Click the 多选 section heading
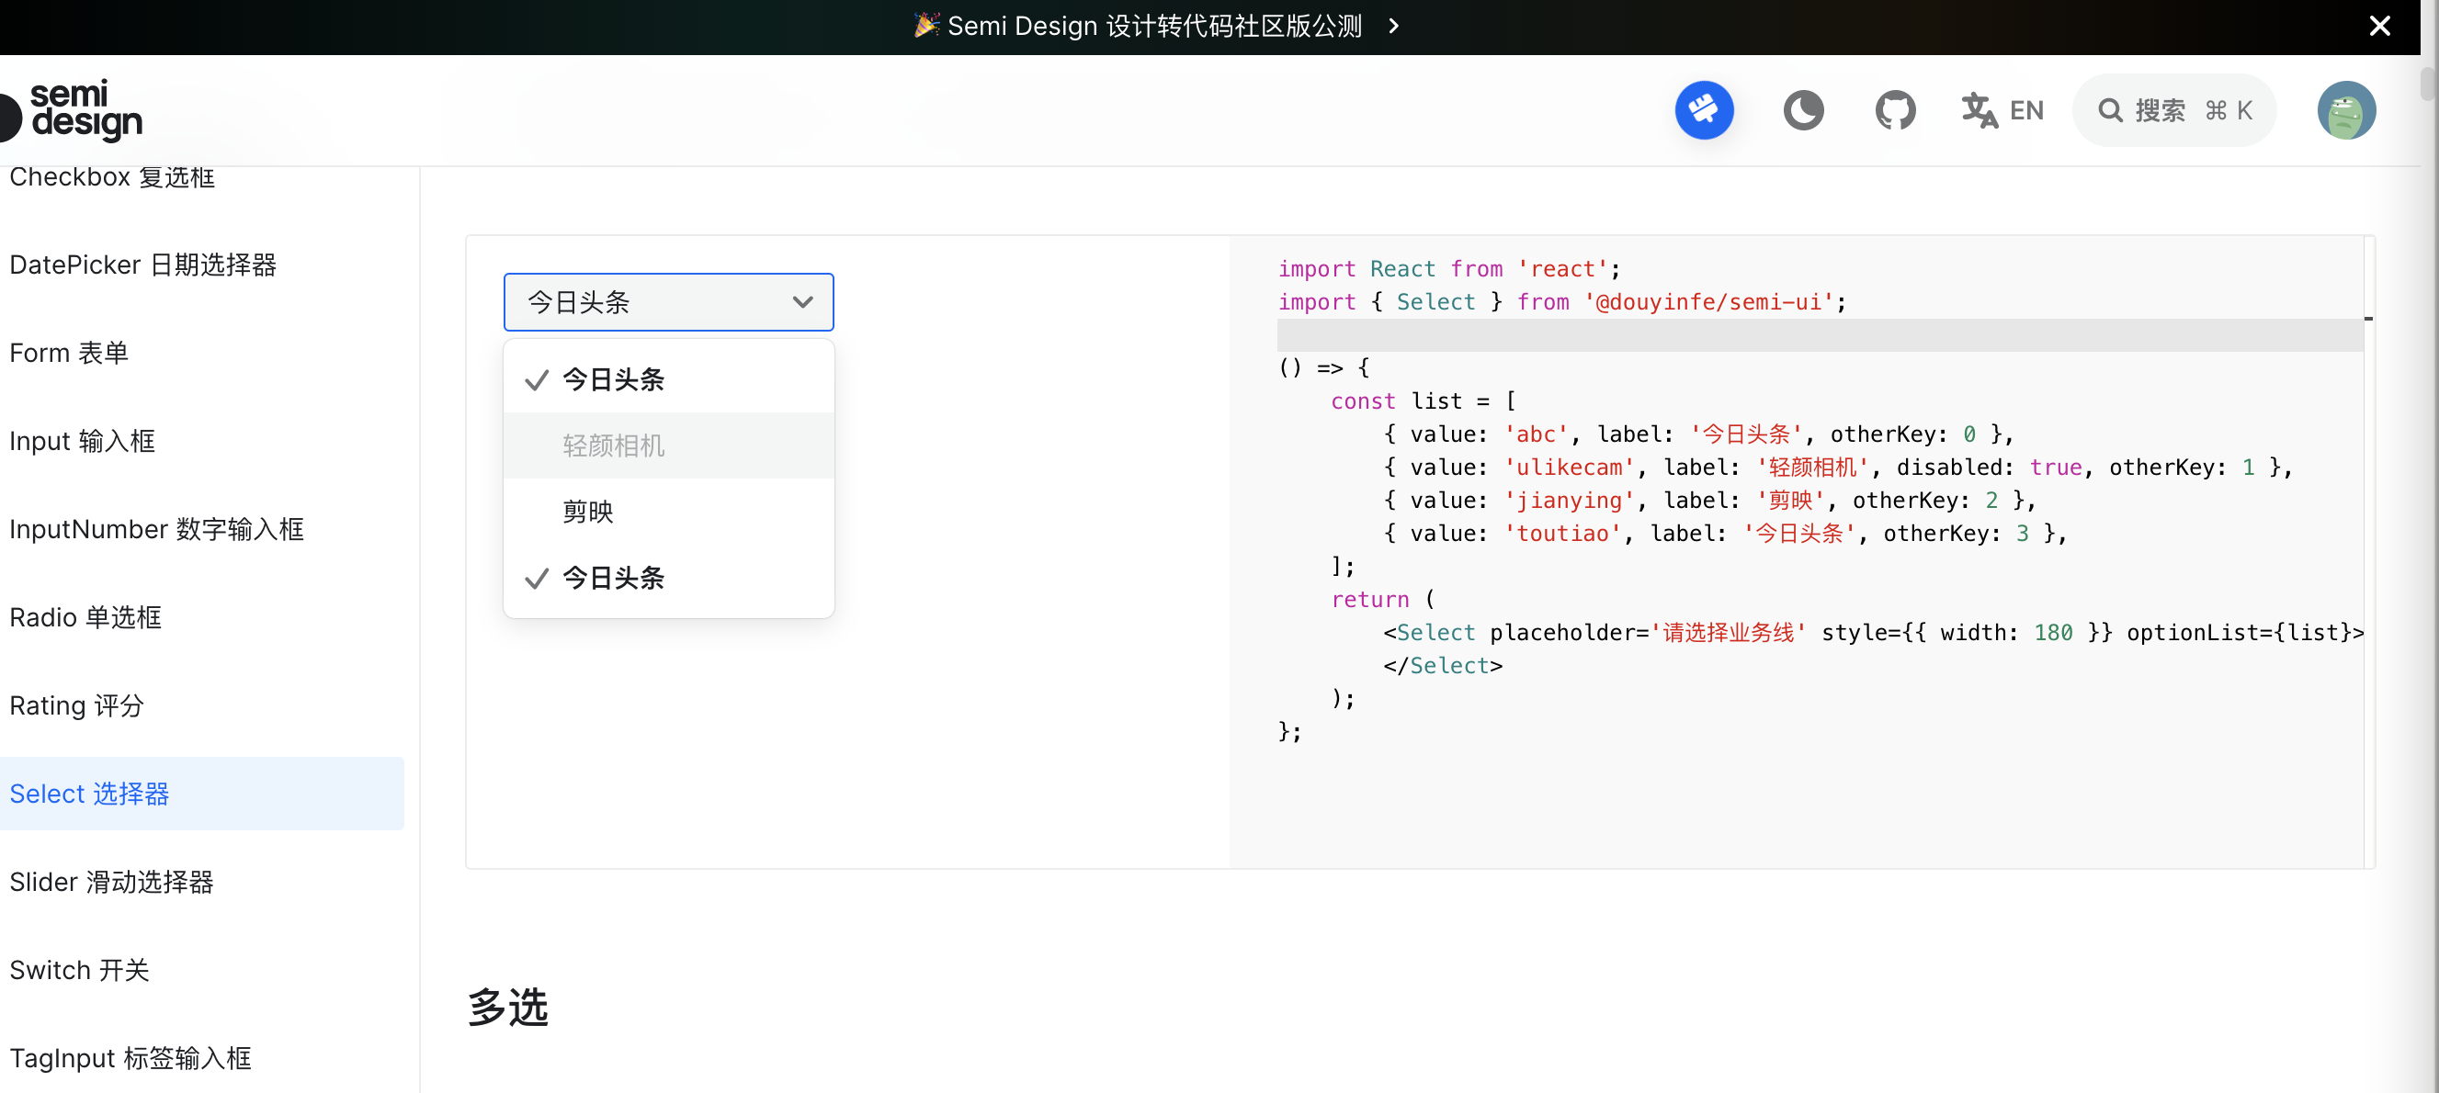This screenshot has width=2439, height=1093. tap(507, 1007)
